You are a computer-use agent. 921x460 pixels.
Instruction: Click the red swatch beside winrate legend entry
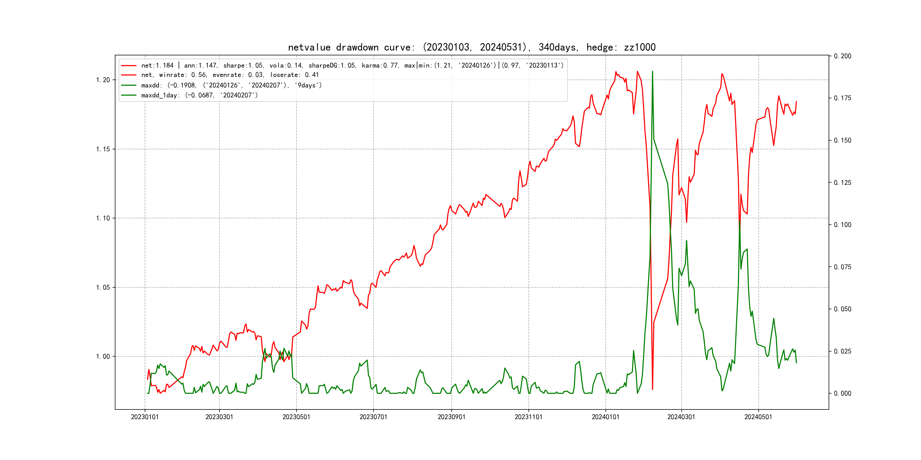129,75
